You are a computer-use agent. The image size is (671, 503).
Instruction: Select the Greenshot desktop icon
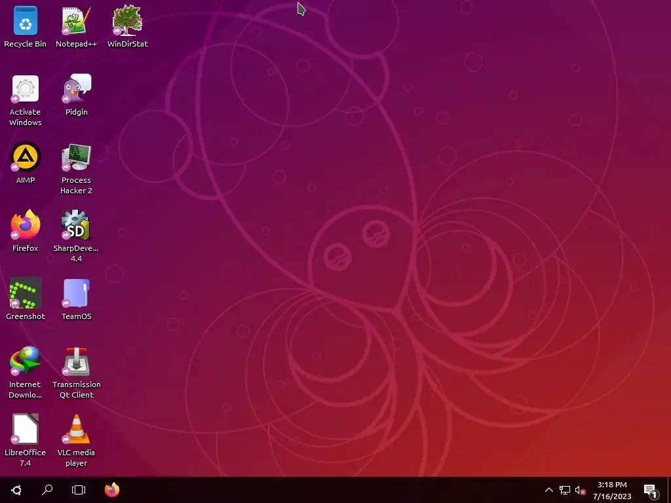tap(26, 299)
